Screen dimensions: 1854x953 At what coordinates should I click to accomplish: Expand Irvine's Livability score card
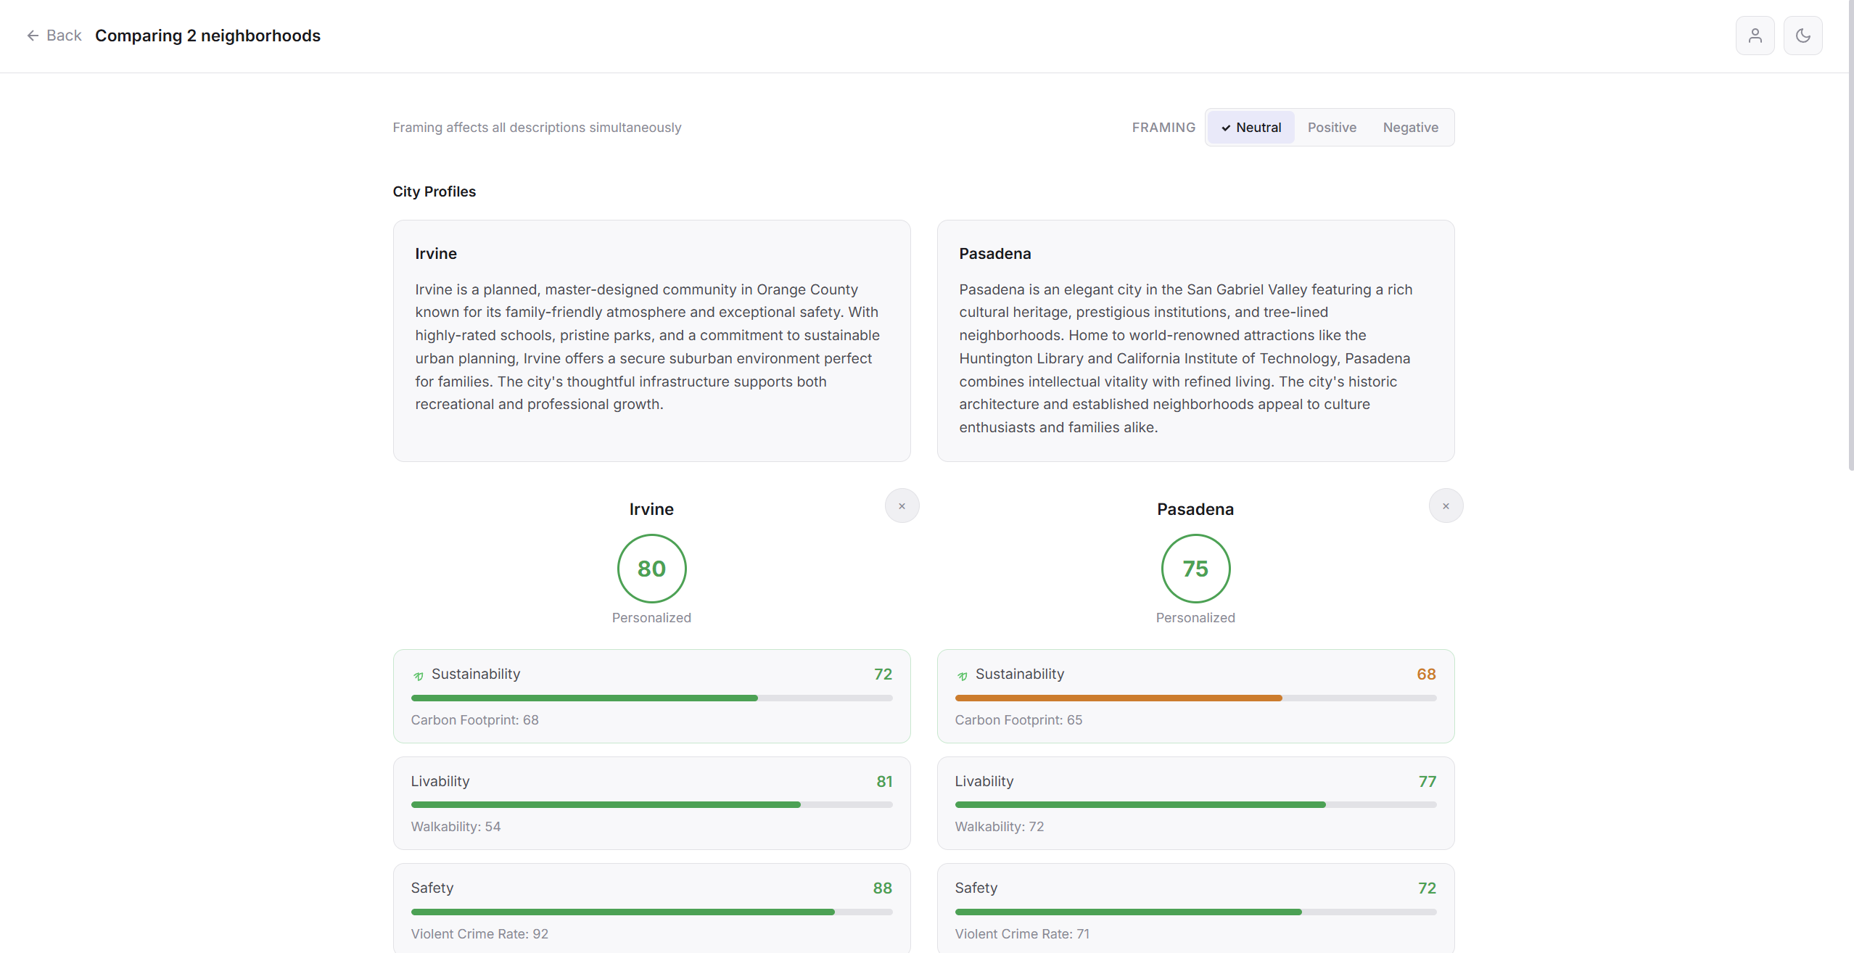pos(651,803)
